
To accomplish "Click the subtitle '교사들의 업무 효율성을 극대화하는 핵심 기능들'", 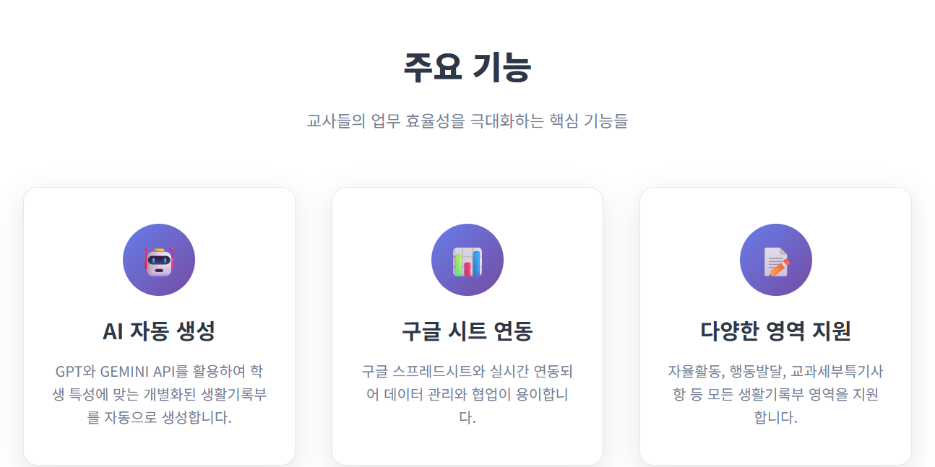I will 468,121.
